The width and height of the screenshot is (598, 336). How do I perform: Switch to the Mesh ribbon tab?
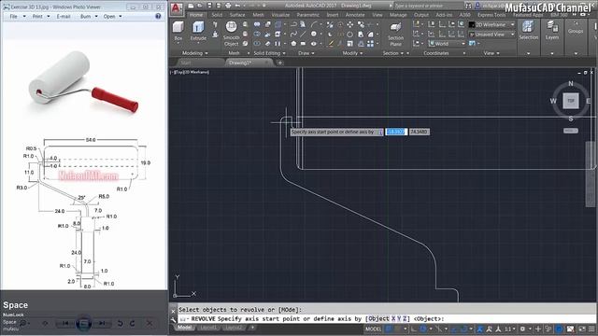click(x=258, y=15)
